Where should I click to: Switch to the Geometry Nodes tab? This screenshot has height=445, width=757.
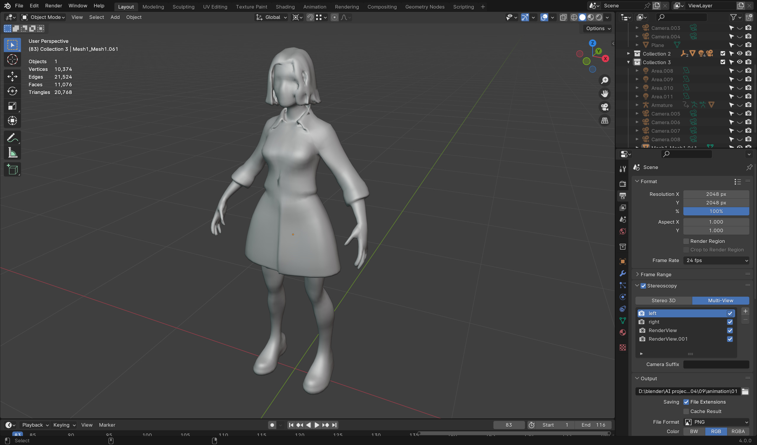click(424, 7)
